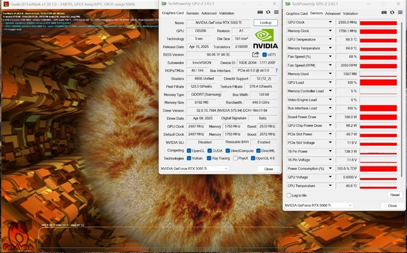407x253 pixels.
Task: Click the BIOS Version field 98.06.1F.80.3E
Action: [x=219, y=55]
